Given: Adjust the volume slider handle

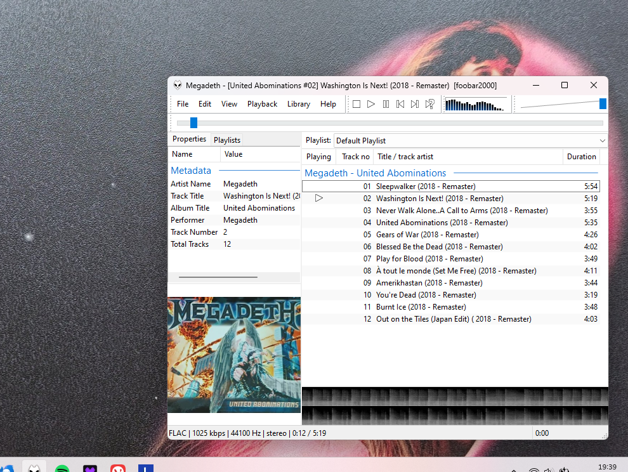Looking at the screenshot, I should coord(603,104).
